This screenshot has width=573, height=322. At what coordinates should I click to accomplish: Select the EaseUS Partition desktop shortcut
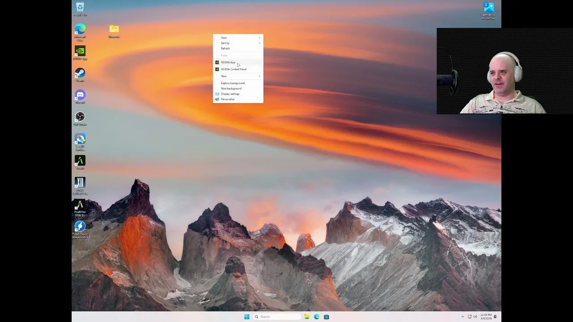pyautogui.click(x=80, y=143)
